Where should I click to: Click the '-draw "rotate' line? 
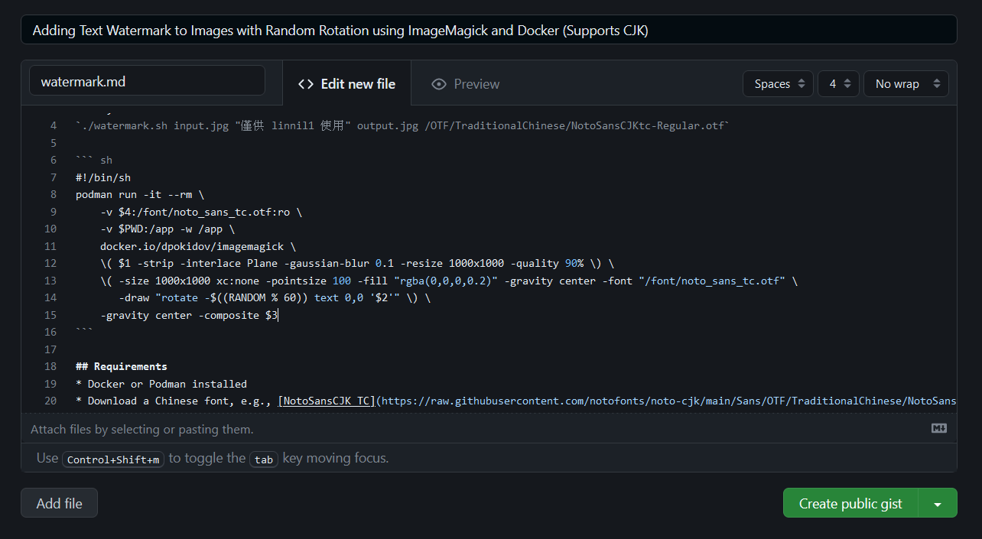(x=275, y=297)
